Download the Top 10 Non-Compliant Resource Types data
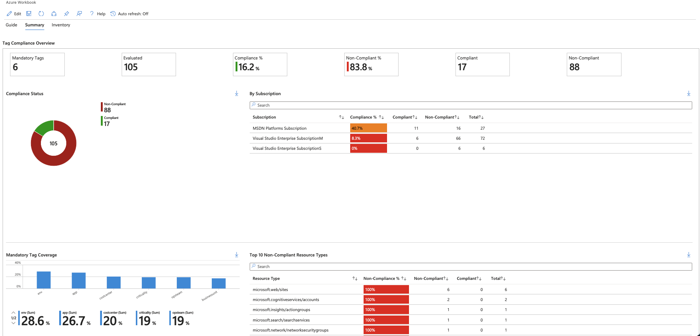Screen dimensions: 700x336 click(x=689, y=255)
